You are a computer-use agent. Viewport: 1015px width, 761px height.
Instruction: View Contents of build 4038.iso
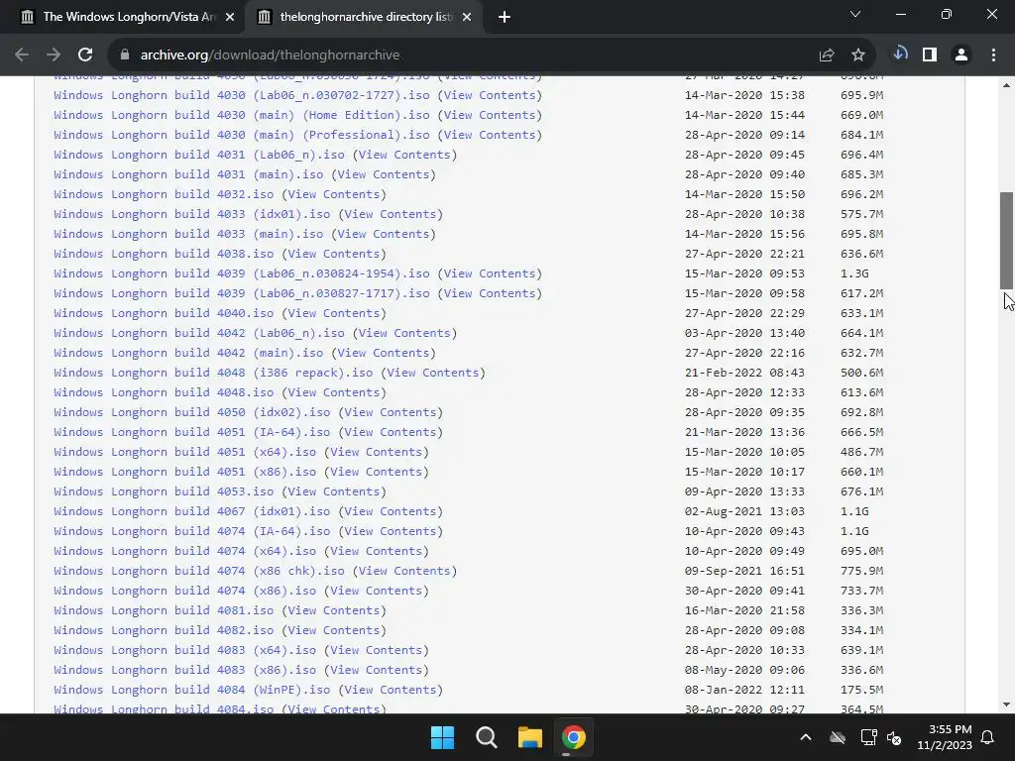[333, 254]
